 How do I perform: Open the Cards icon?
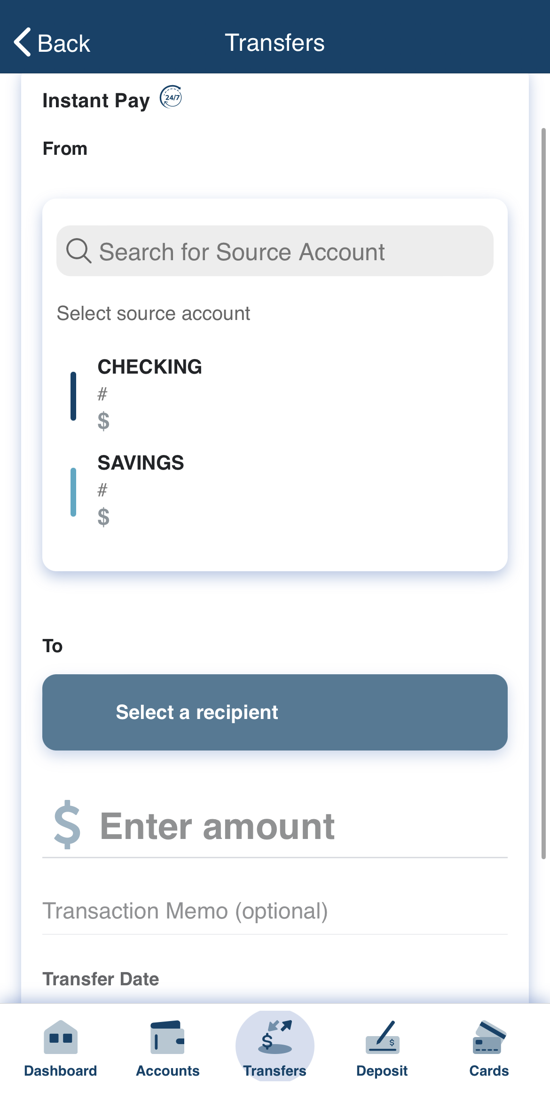click(489, 1037)
